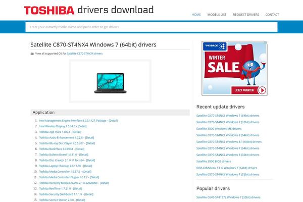Open Toshiba ReelTime 1.7.21.0 link
This screenshot has height=202, width=303.
point(55,188)
